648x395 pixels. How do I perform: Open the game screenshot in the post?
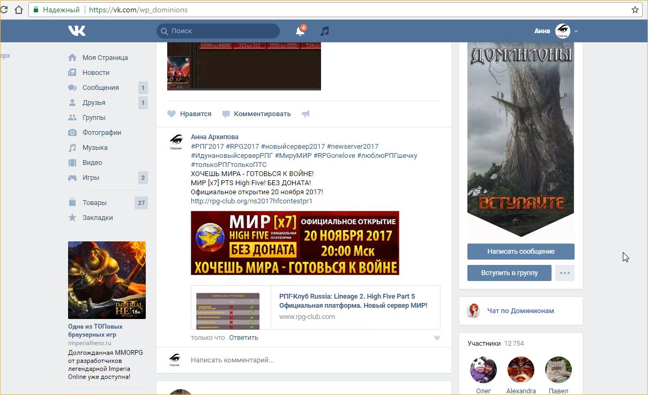click(244, 66)
